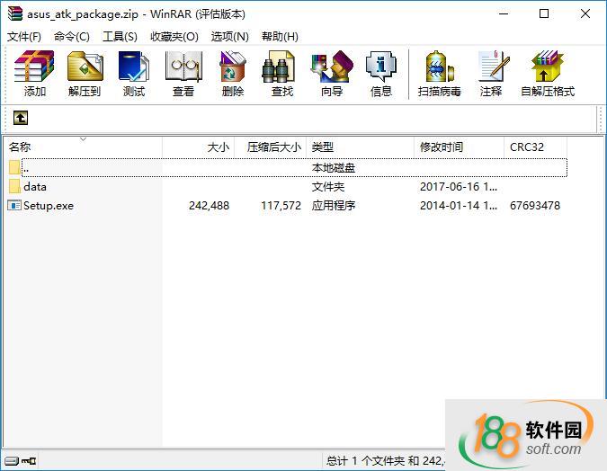This screenshot has width=607, height=471.
Task: Start 扫描病毒 (Virus Scan) tool
Action: coord(439,74)
